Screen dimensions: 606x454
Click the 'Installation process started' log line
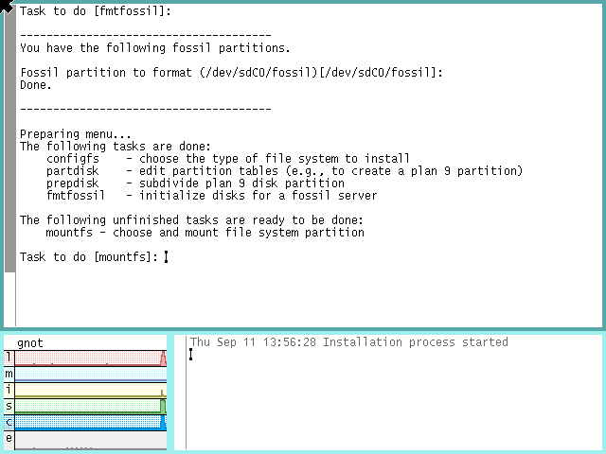tap(416, 342)
